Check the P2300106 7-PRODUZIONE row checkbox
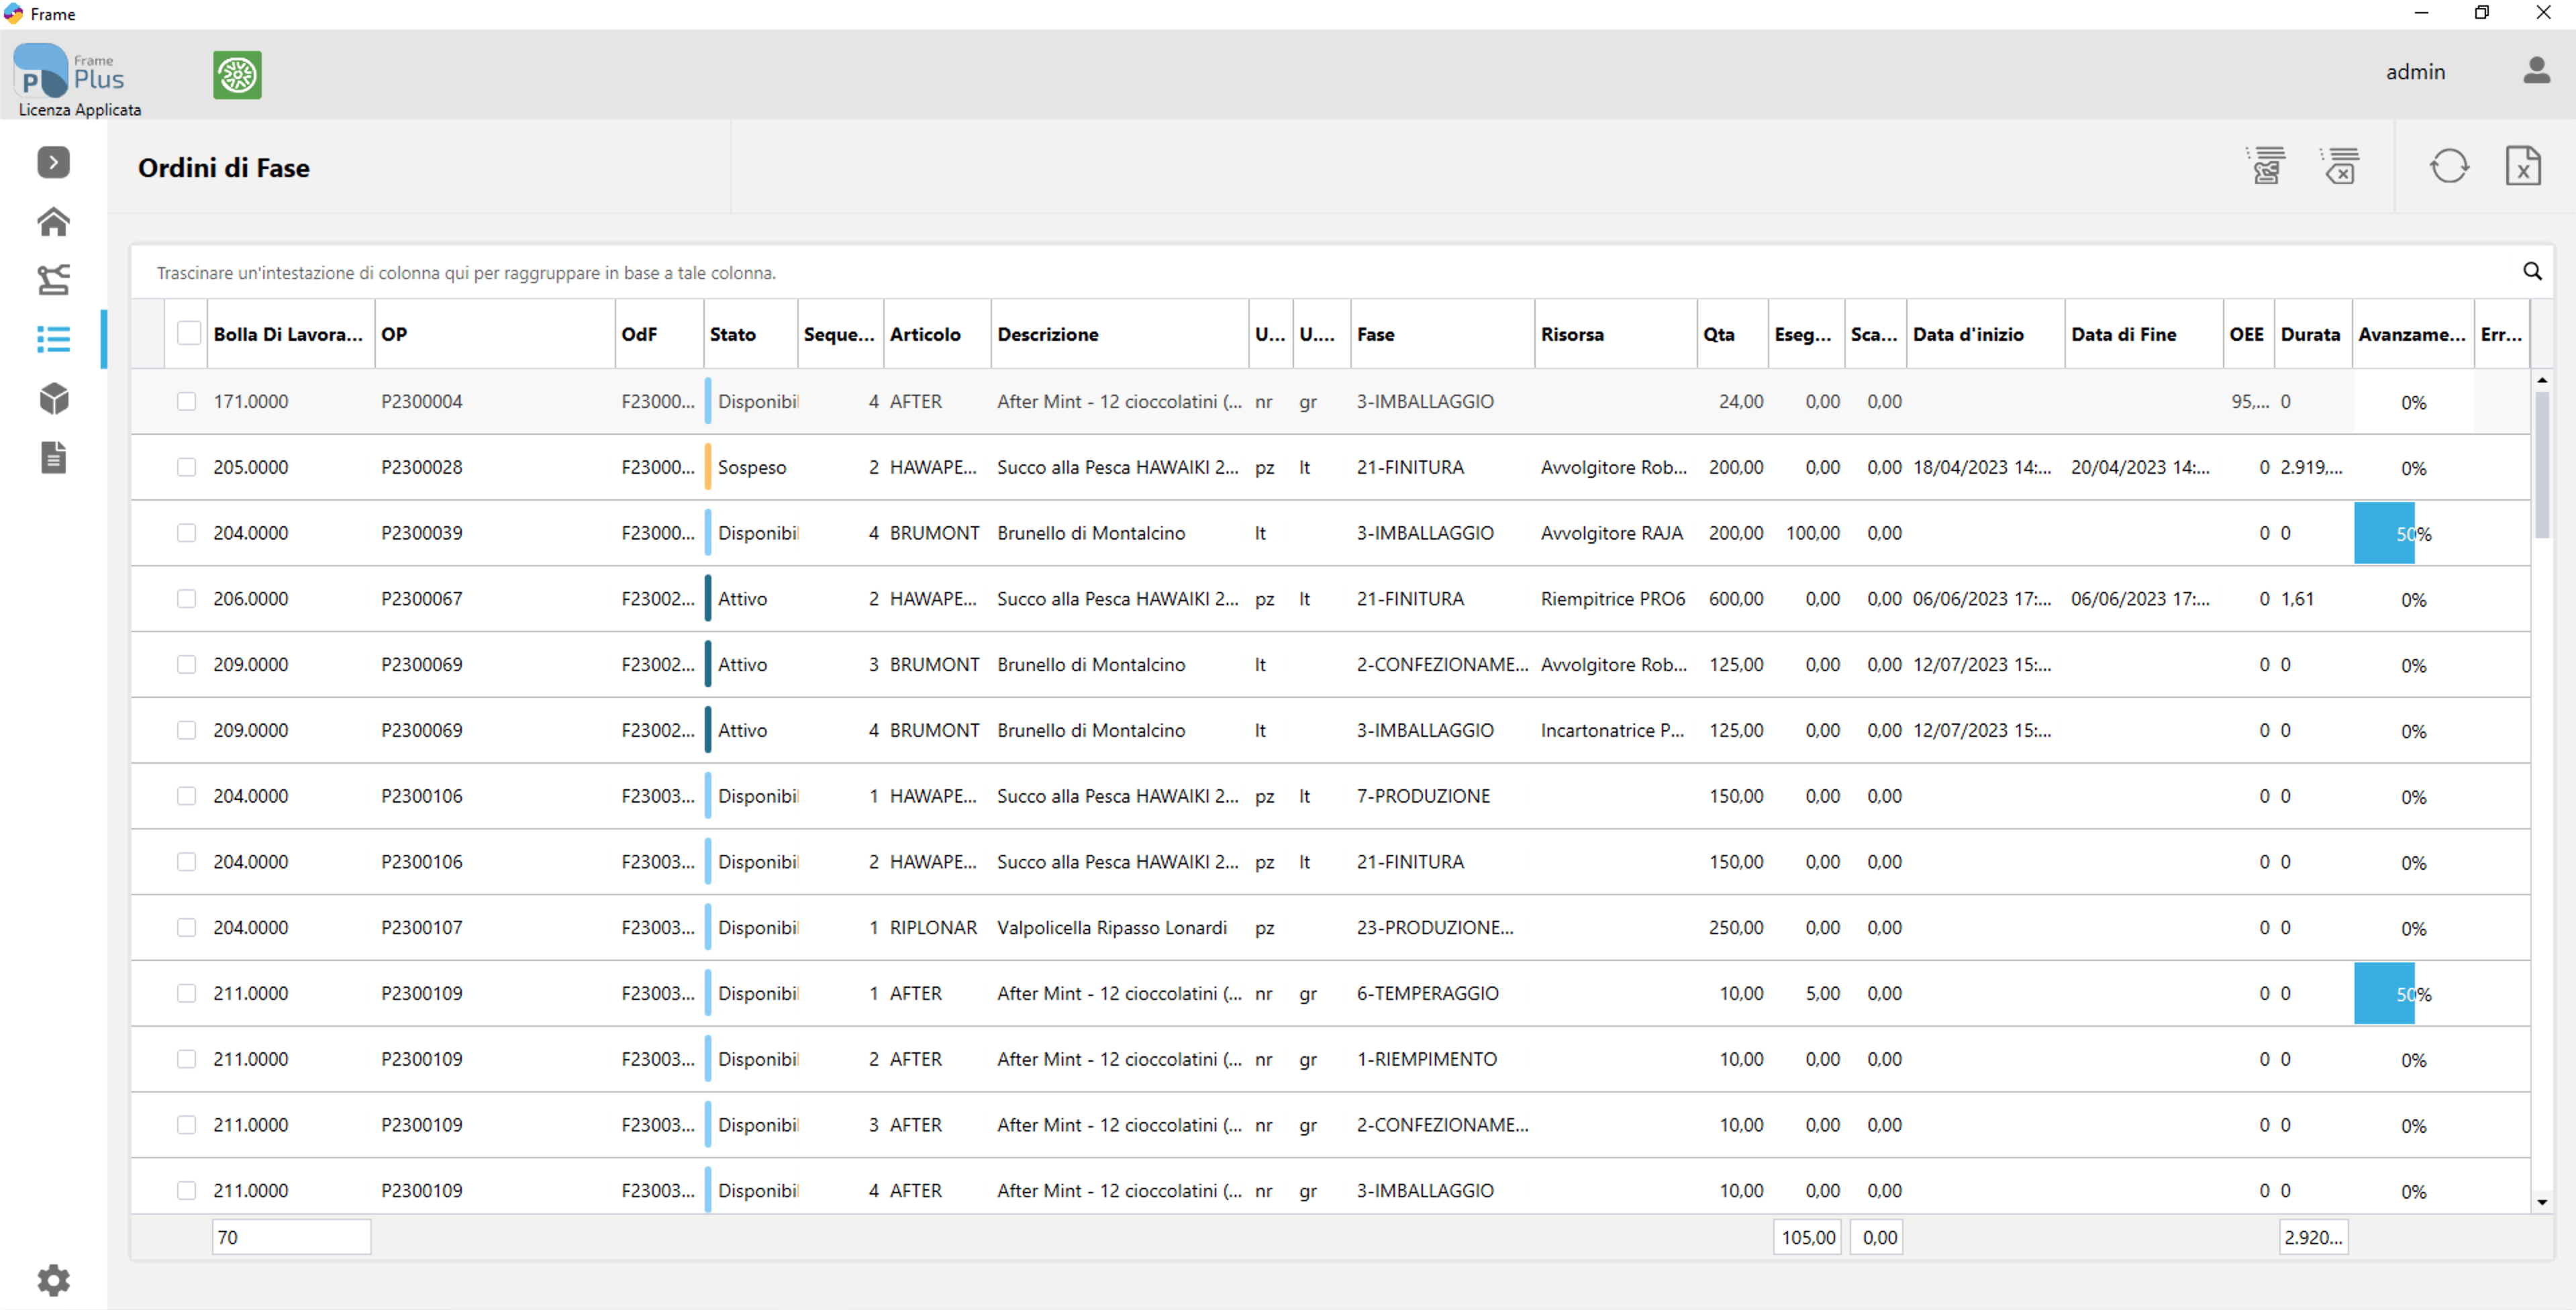Screen dimensions: 2576x1310 [x=186, y=796]
